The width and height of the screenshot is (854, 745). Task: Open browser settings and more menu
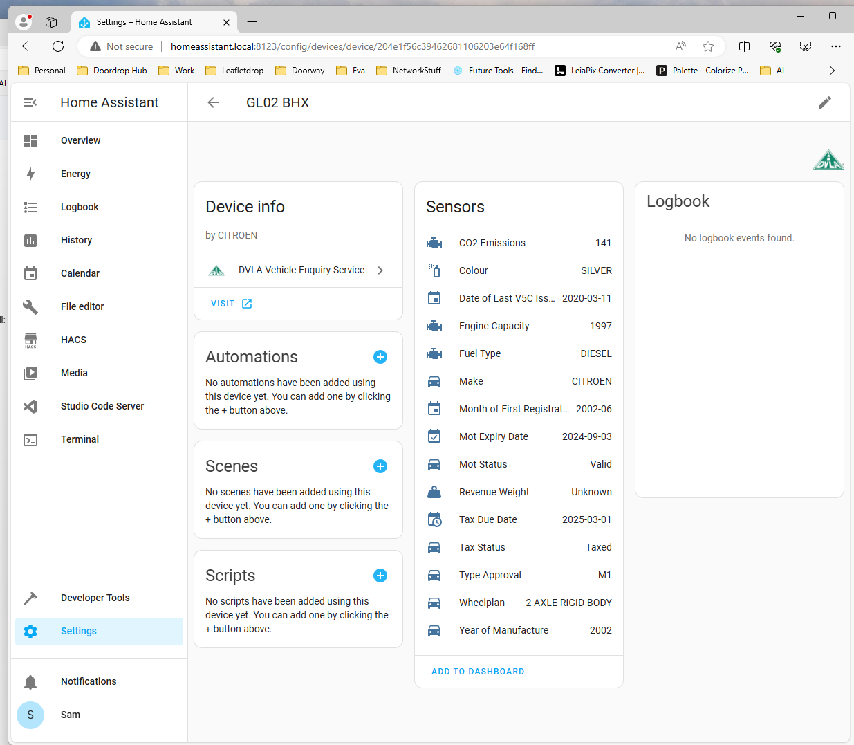pyautogui.click(x=836, y=46)
